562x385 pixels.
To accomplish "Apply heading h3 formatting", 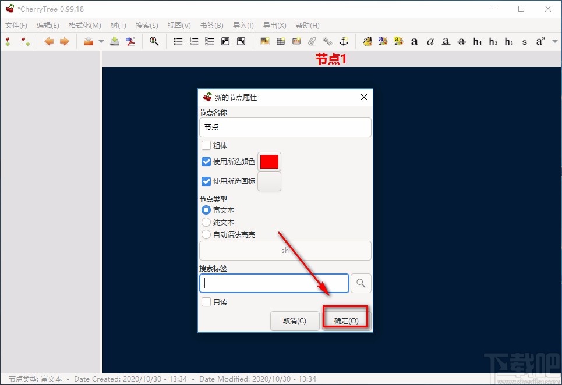I will (509, 42).
